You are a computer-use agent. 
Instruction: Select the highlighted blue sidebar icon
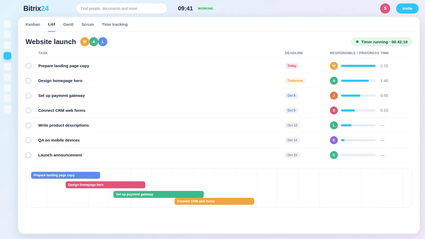click(7, 56)
